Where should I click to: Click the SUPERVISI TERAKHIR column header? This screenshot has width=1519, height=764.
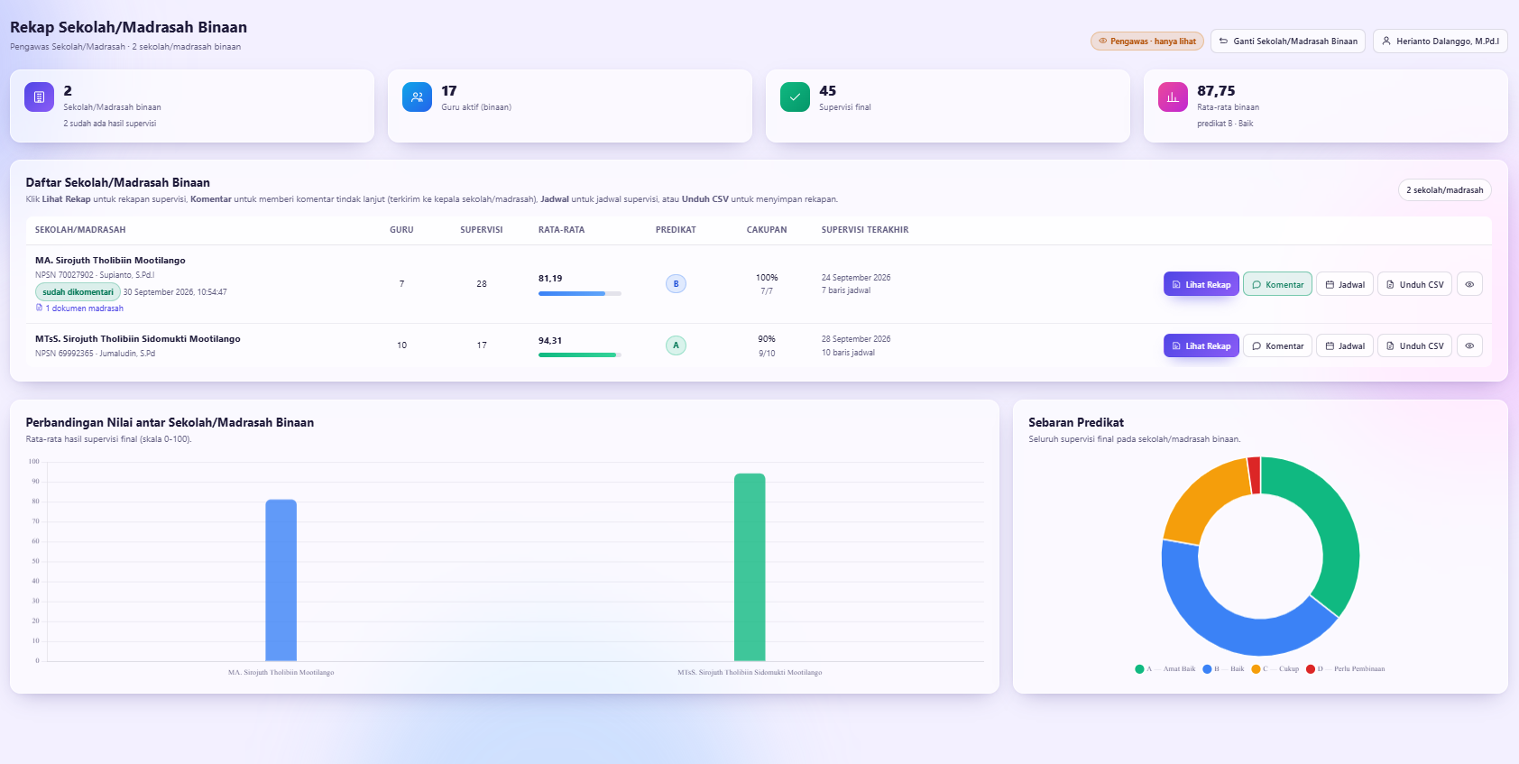865,230
